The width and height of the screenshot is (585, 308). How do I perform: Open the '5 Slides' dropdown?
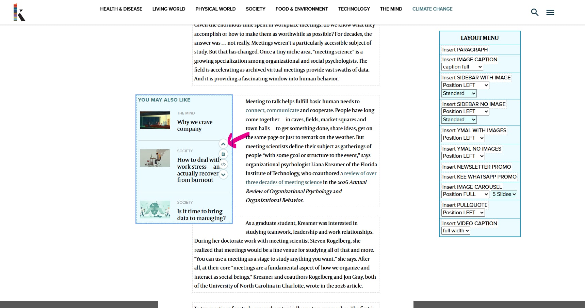pyautogui.click(x=504, y=194)
